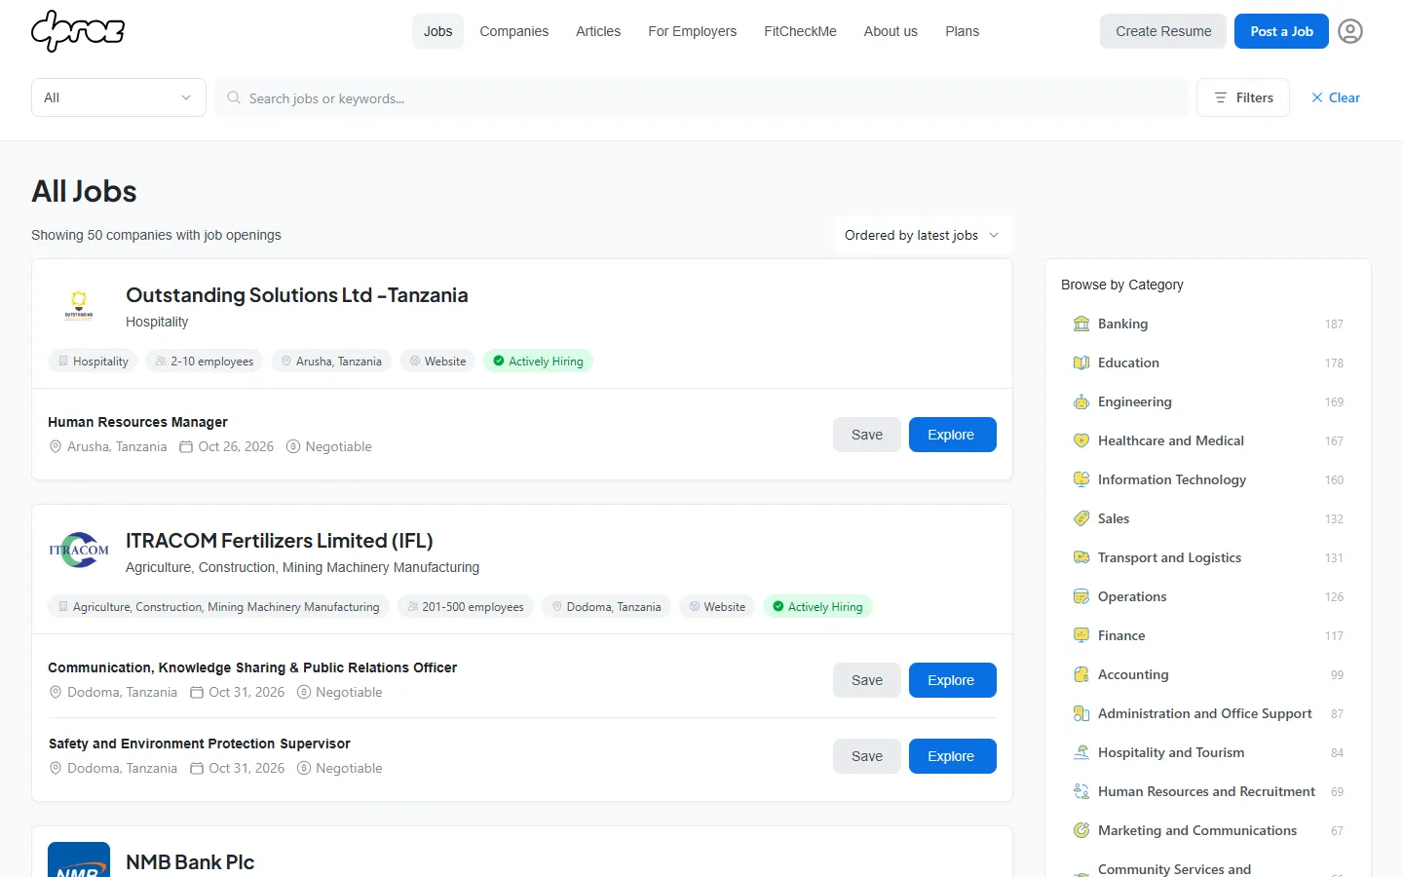
Task: Open the About us page
Action: pos(891,31)
